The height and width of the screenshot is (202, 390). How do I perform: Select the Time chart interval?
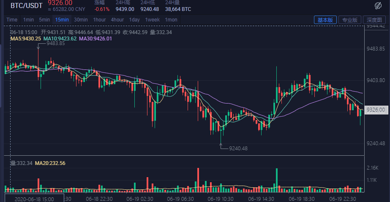coord(12,20)
